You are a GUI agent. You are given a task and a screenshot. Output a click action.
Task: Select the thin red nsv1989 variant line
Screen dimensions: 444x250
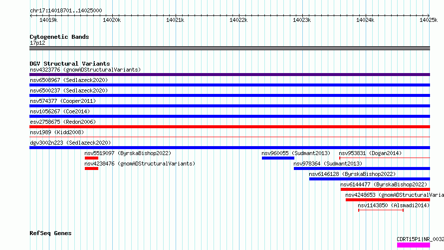pos(229,137)
